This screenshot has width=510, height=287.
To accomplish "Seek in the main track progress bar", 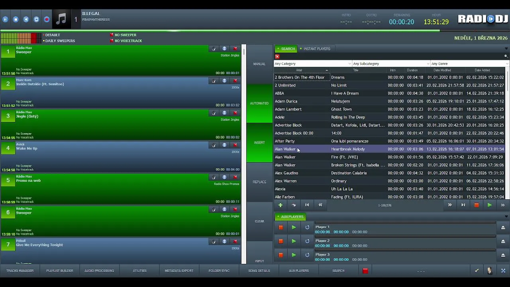I will coord(255,30).
